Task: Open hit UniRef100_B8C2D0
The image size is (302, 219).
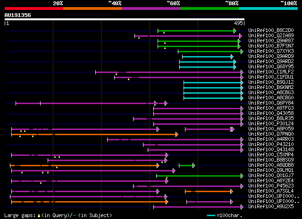Action: (271, 30)
